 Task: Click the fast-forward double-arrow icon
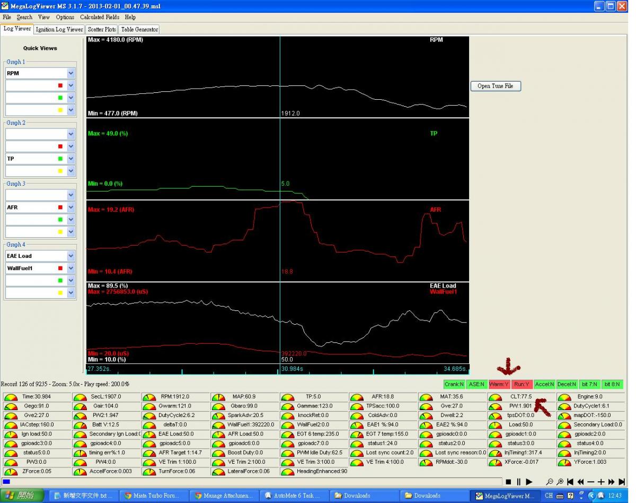[x=612, y=482]
